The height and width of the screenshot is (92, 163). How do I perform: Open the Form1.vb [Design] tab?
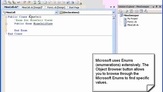pyautogui.click(x=56, y=7)
